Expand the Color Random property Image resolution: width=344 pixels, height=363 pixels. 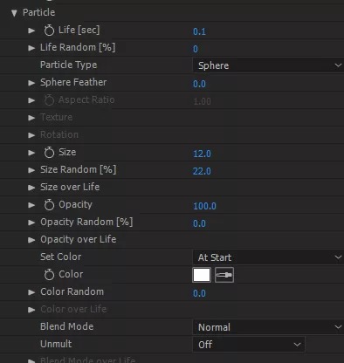click(31, 292)
